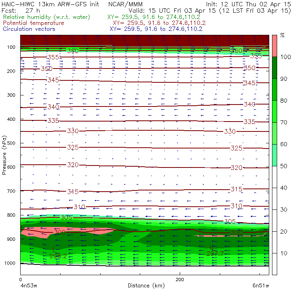Select the "Init: 12 UTC Thu 02 Apr 15" text
Viewport: 293px width, 293px height.
[248, 4]
